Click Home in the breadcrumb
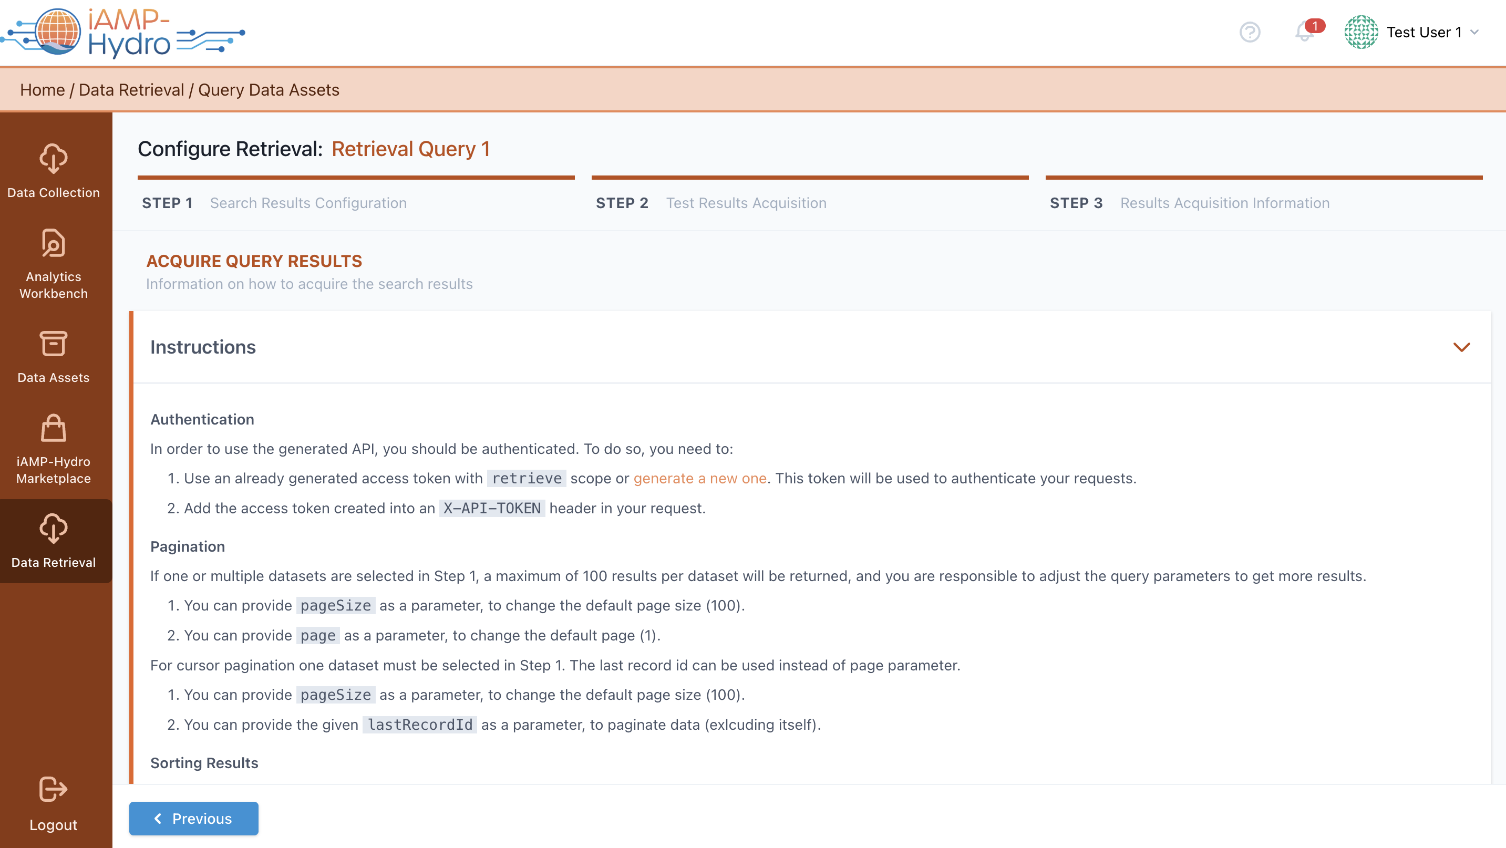The width and height of the screenshot is (1506, 848). 42,90
